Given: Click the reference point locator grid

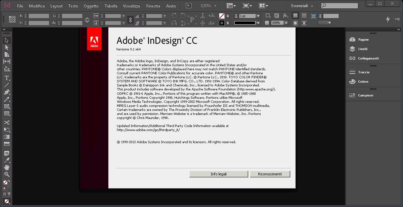Looking at the screenshot, I should tap(12, 19).
